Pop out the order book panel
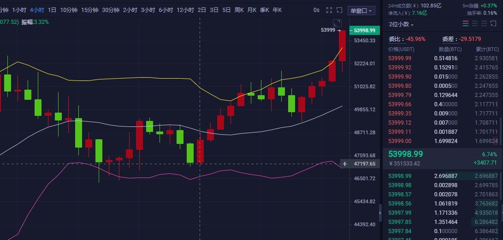503x240 pixels. click(496, 24)
